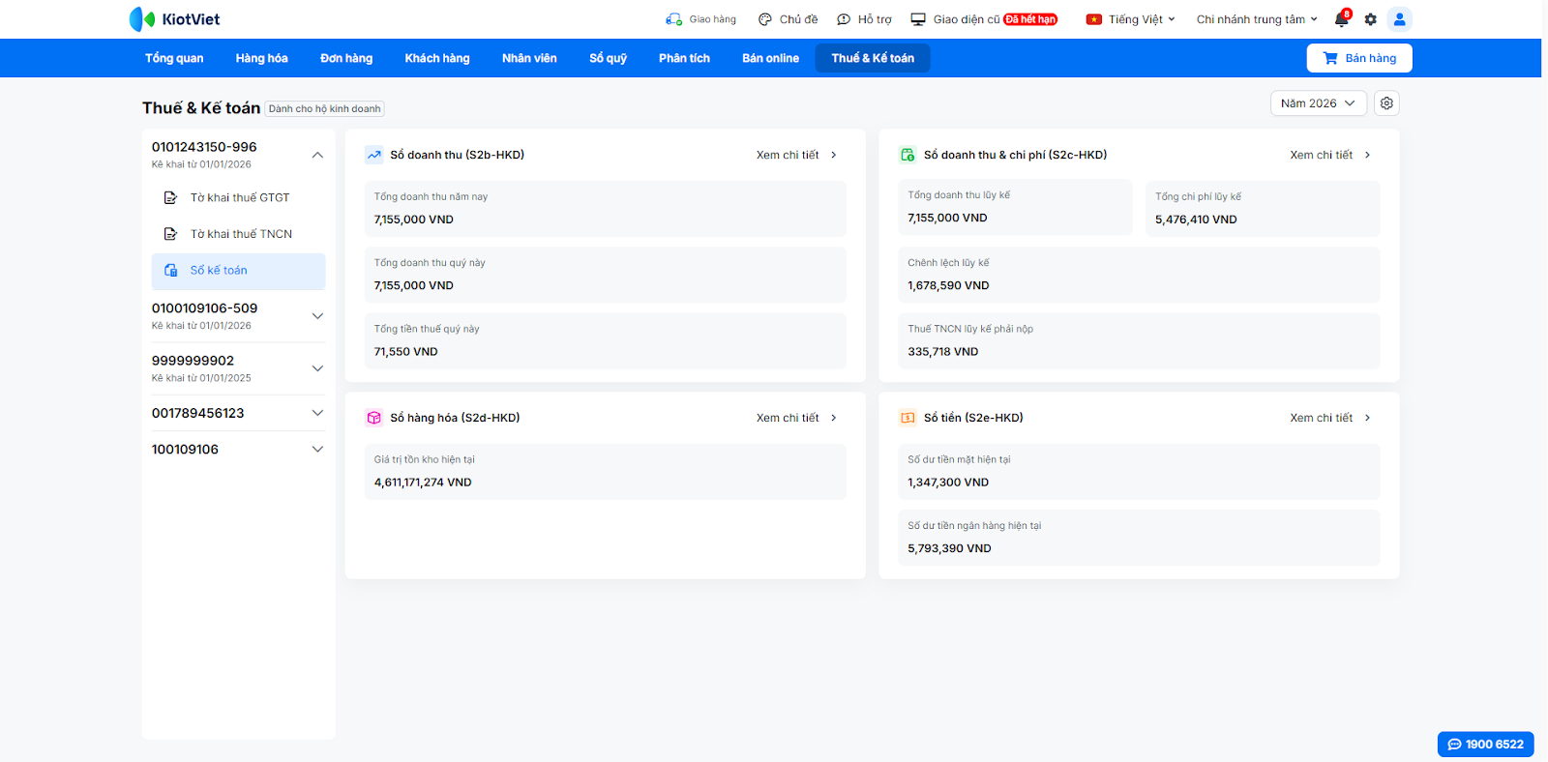Open the user account avatar
The width and height of the screenshot is (1548, 762).
click(x=1399, y=19)
